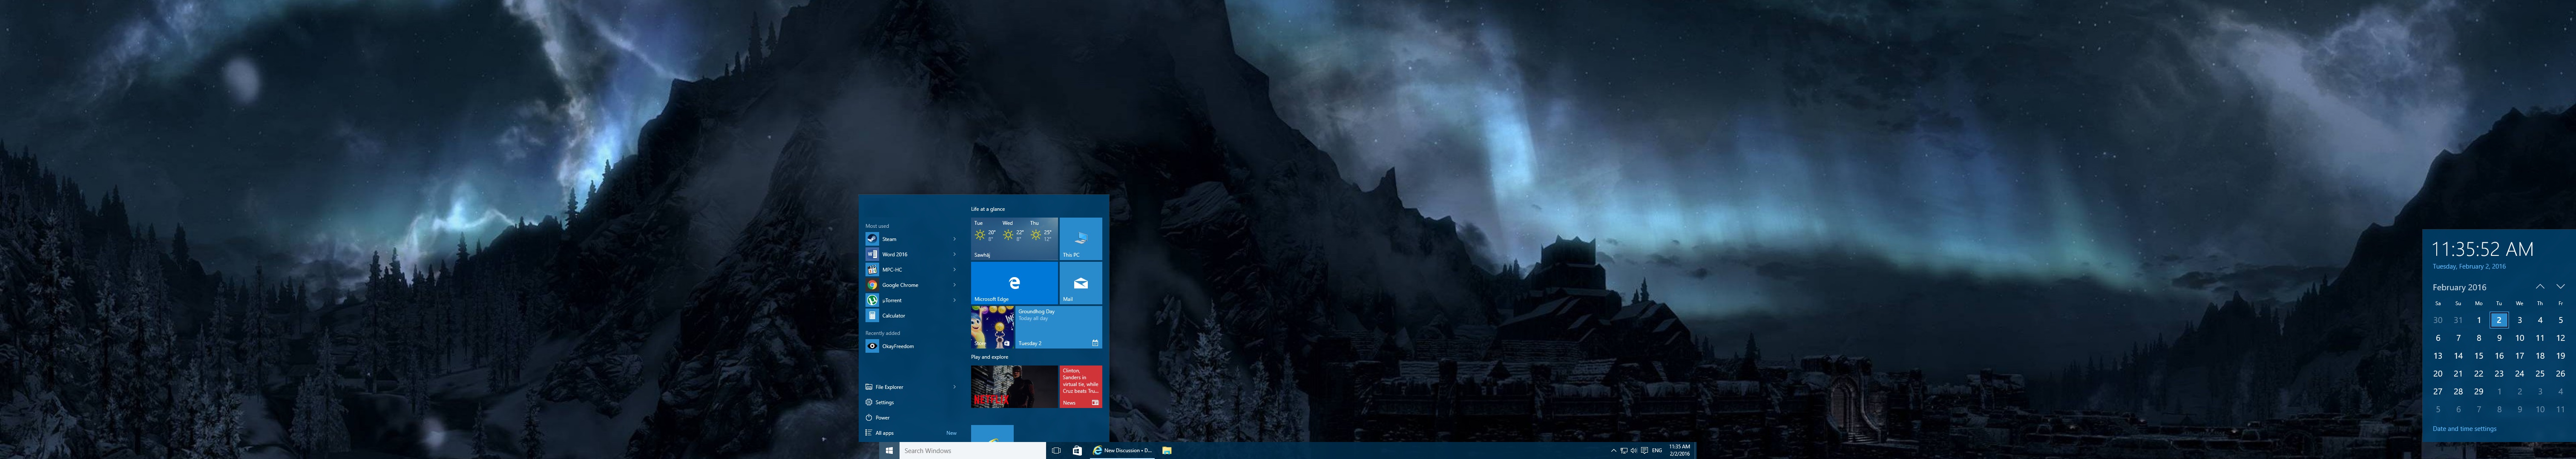
Task: Go to previous month in calendar
Action: (2540, 287)
